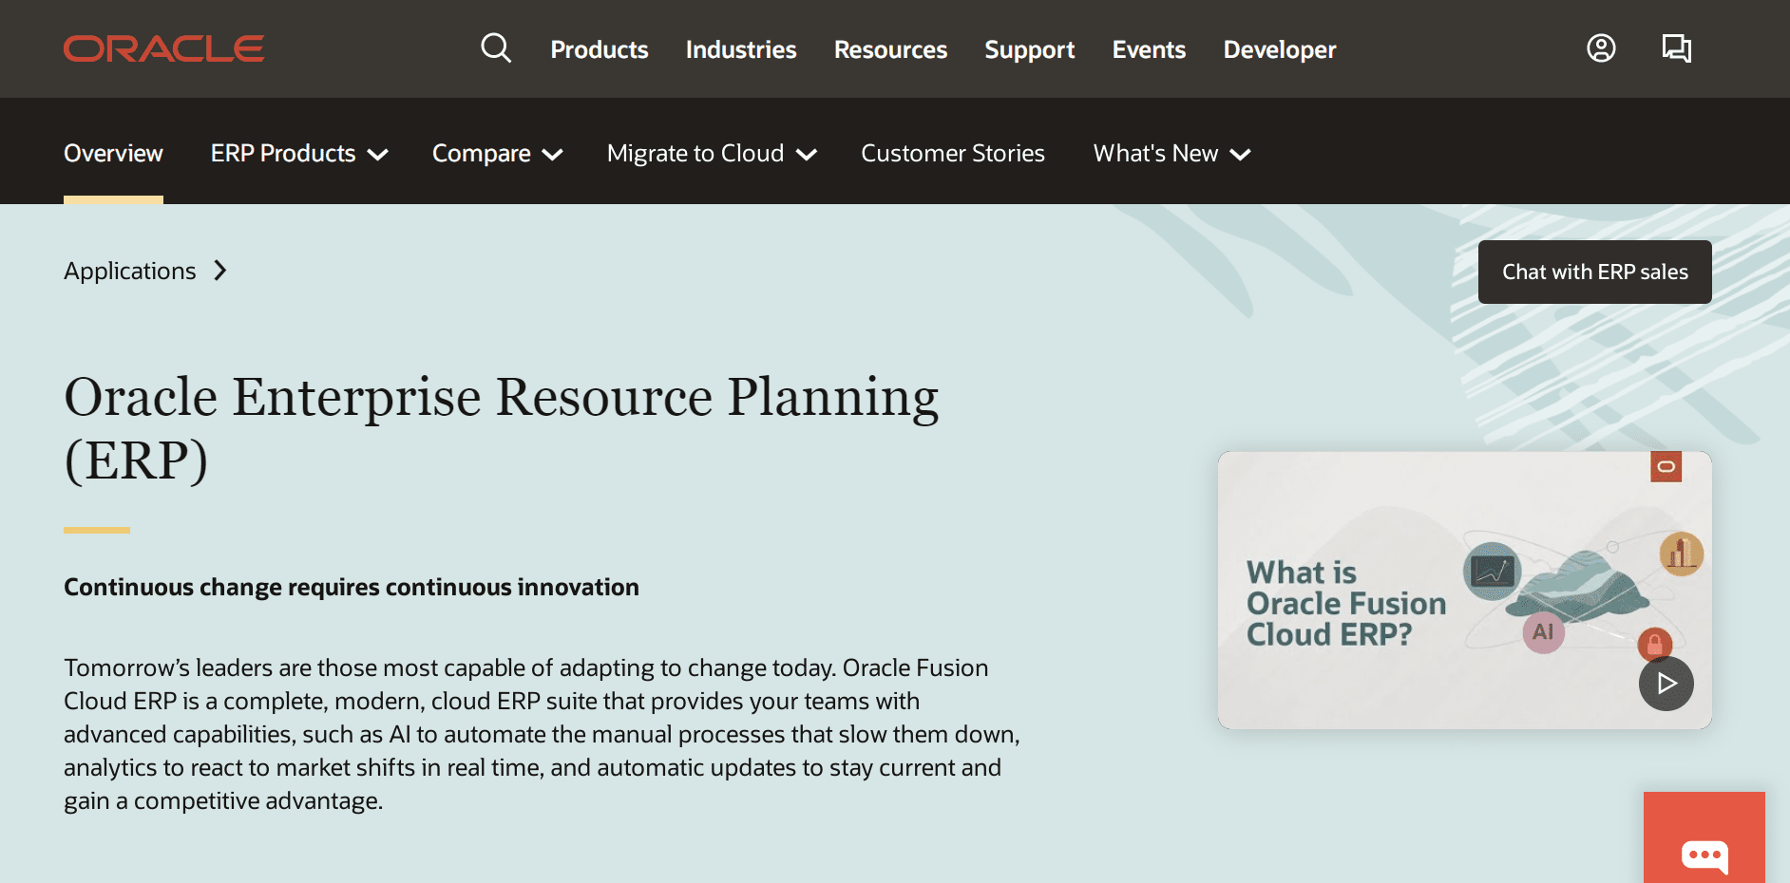The image size is (1790, 883).
Task: Open the account profile icon
Action: (1601, 48)
